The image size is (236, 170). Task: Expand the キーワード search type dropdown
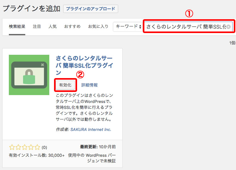tap(128, 26)
